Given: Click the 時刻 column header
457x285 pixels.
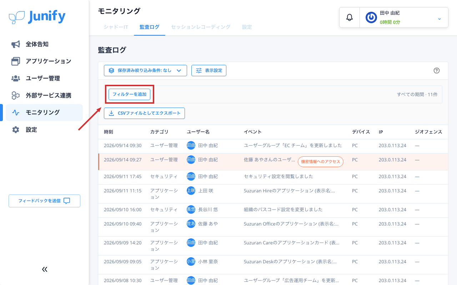Looking at the screenshot, I should click(x=109, y=132).
